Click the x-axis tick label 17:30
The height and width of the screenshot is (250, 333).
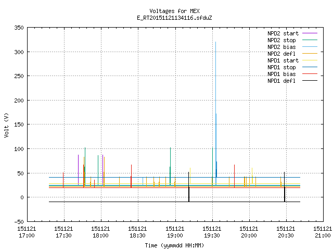(63, 235)
